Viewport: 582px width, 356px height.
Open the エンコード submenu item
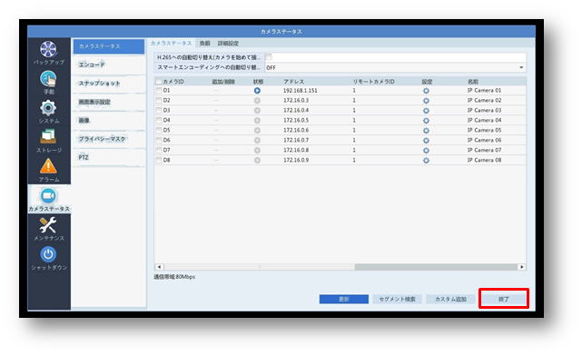[108, 64]
